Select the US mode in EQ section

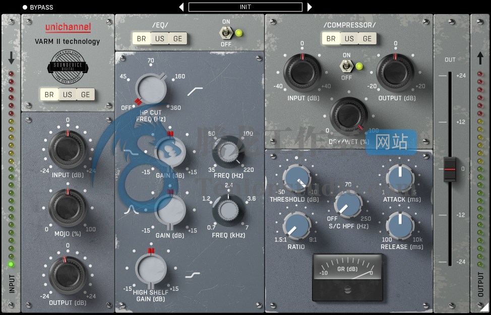coord(160,38)
